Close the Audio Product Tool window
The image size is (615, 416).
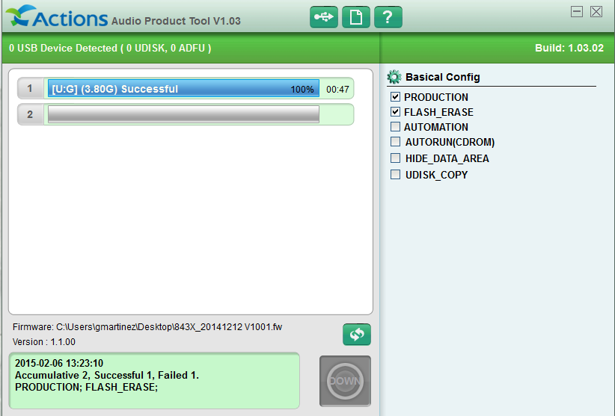point(596,12)
